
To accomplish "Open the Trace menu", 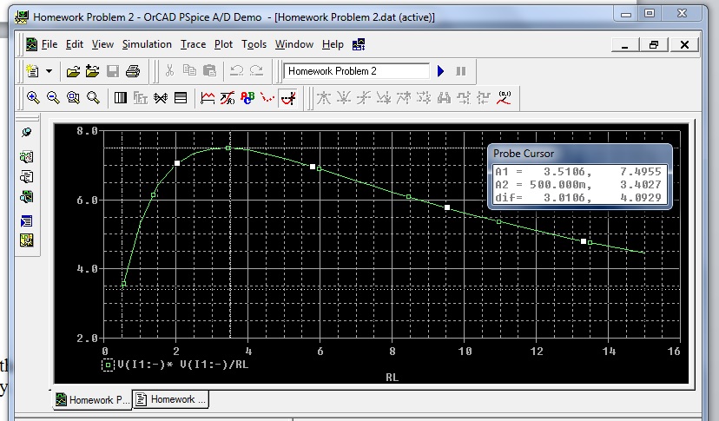I will [193, 44].
